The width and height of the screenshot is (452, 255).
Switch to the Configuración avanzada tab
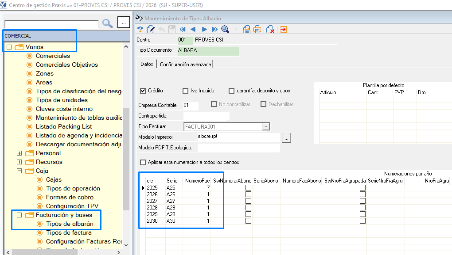(x=185, y=65)
